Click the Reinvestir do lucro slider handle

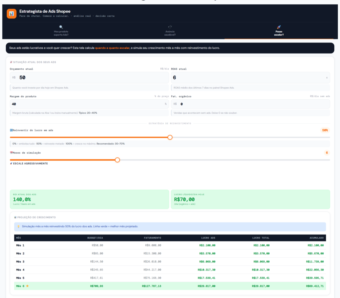point(170,137)
